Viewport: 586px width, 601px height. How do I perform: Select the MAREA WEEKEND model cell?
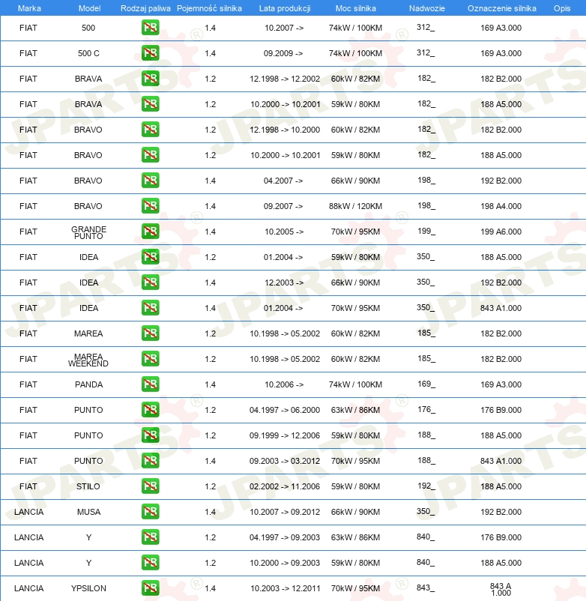pyautogui.click(x=88, y=360)
